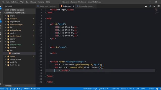Image resolution: width=161 pixels, height=90 pixels.
Task: Click the HTML file icon beside index.html in tree
Action: pyautogui.click(x=10, y=53)
